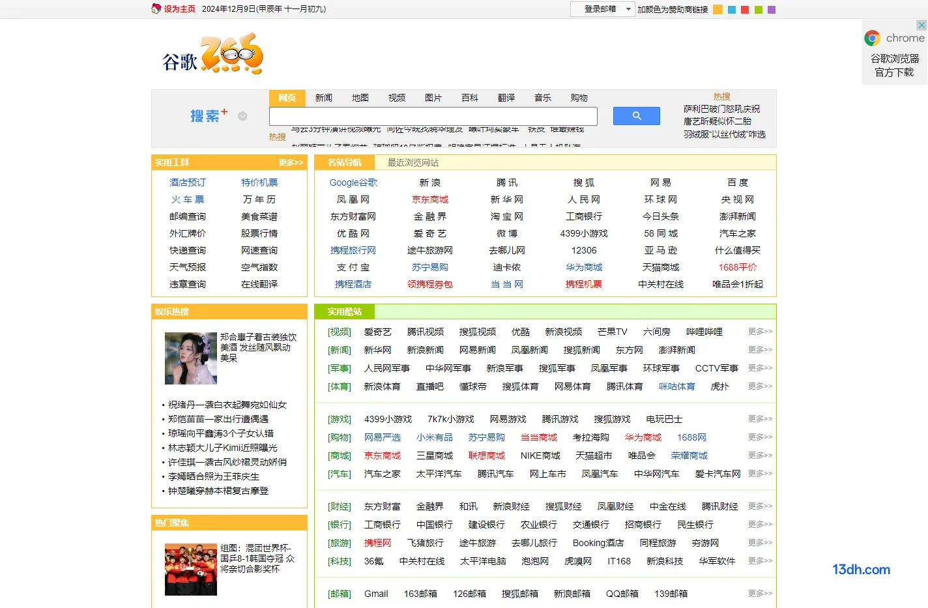Open the 咪咕体育 link
Viewport: 928px width, 608px height.
[676, 386]
